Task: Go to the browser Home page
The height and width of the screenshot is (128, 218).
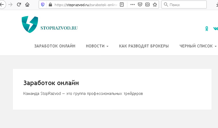Action: coord(27,5)
